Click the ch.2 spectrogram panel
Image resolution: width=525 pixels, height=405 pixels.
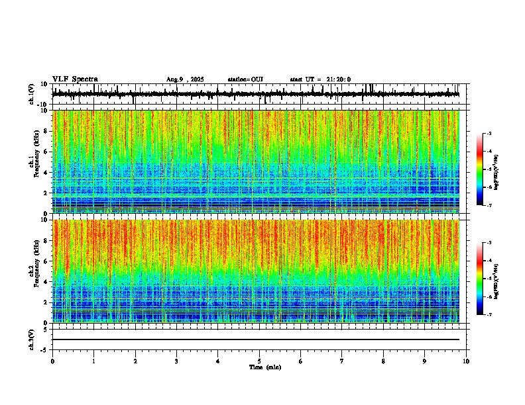pos(255,271)
